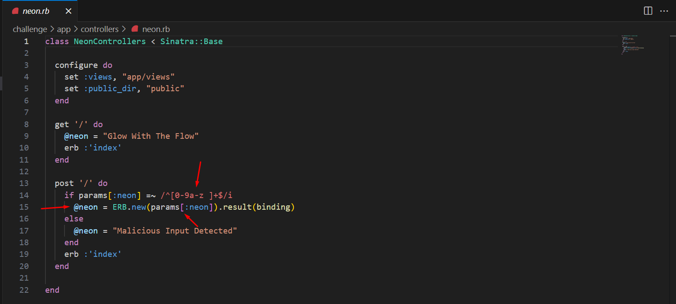
Task: Split the editor to the right
Action: pos(648,11)
